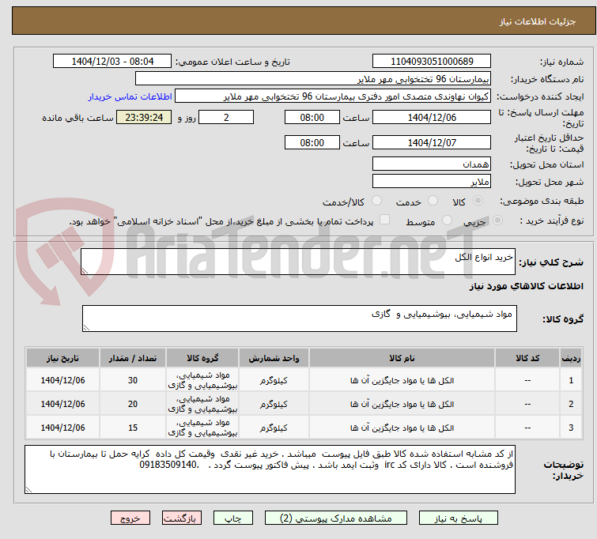The height and width of the screenshot is (539, 597).
Task: Click کیلوگرم unit in row 1
Action: (x=274, y=381)
